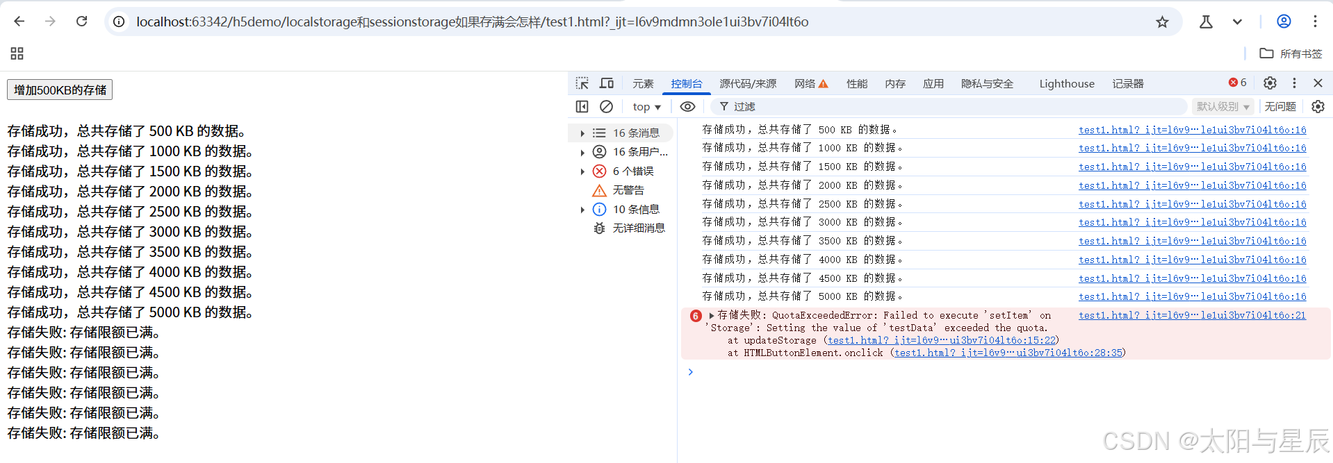Focus the 过滤 console filter field
The height and width of the screenshot is (463, 1333).
pyautogui.click(x=949, y=106)
